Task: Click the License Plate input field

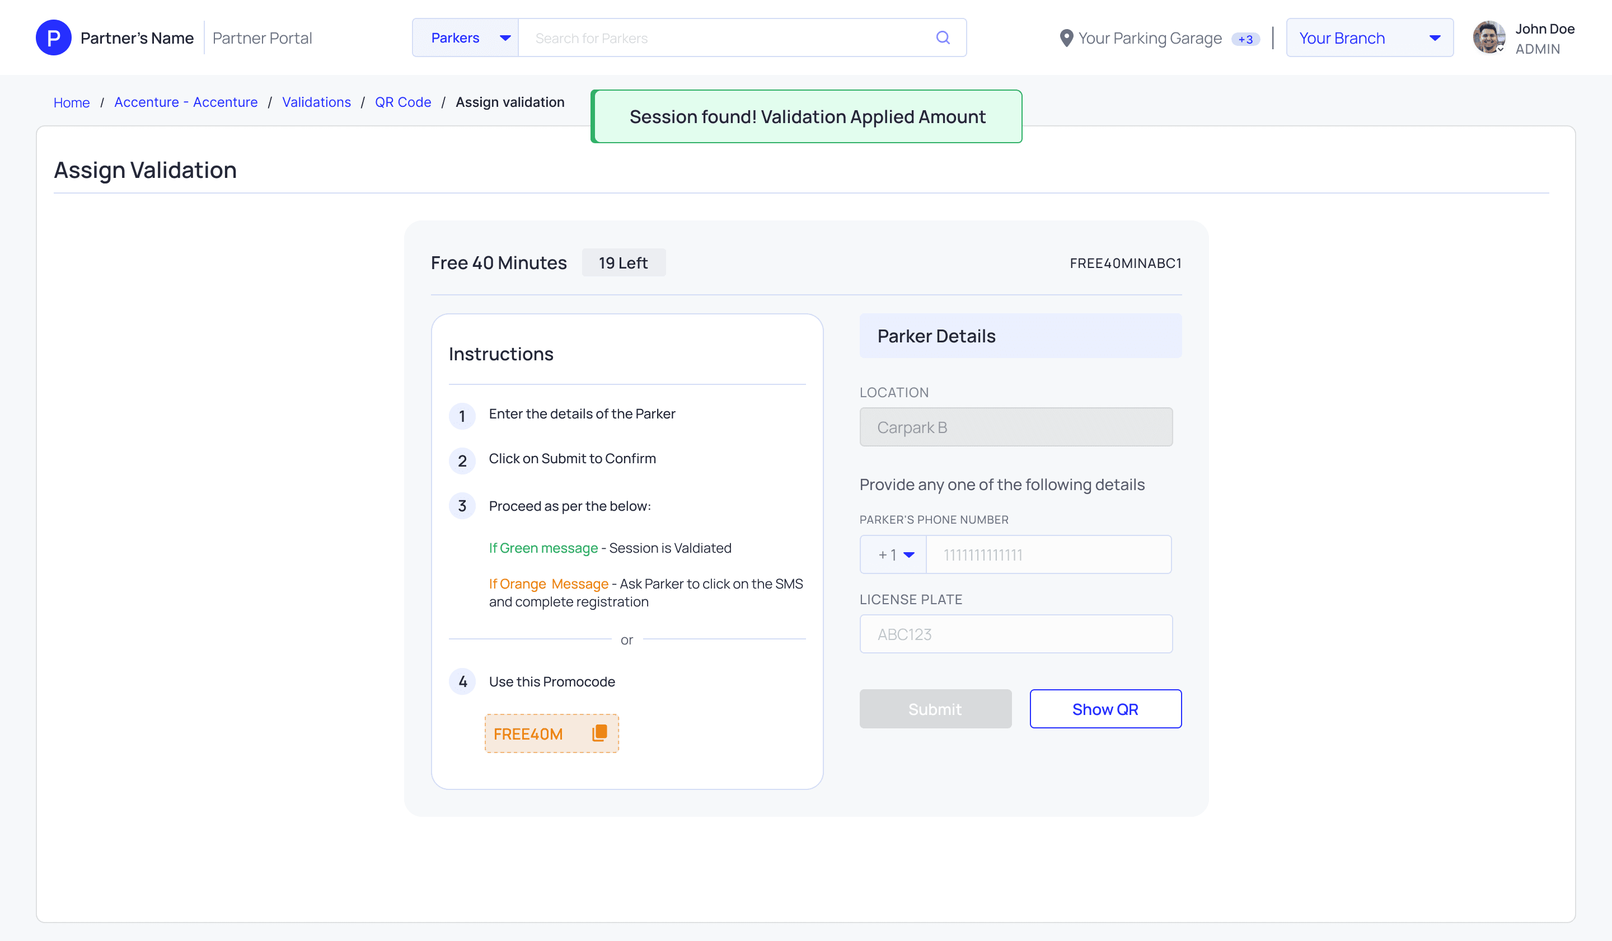Action: click(x=1015, y=633)
